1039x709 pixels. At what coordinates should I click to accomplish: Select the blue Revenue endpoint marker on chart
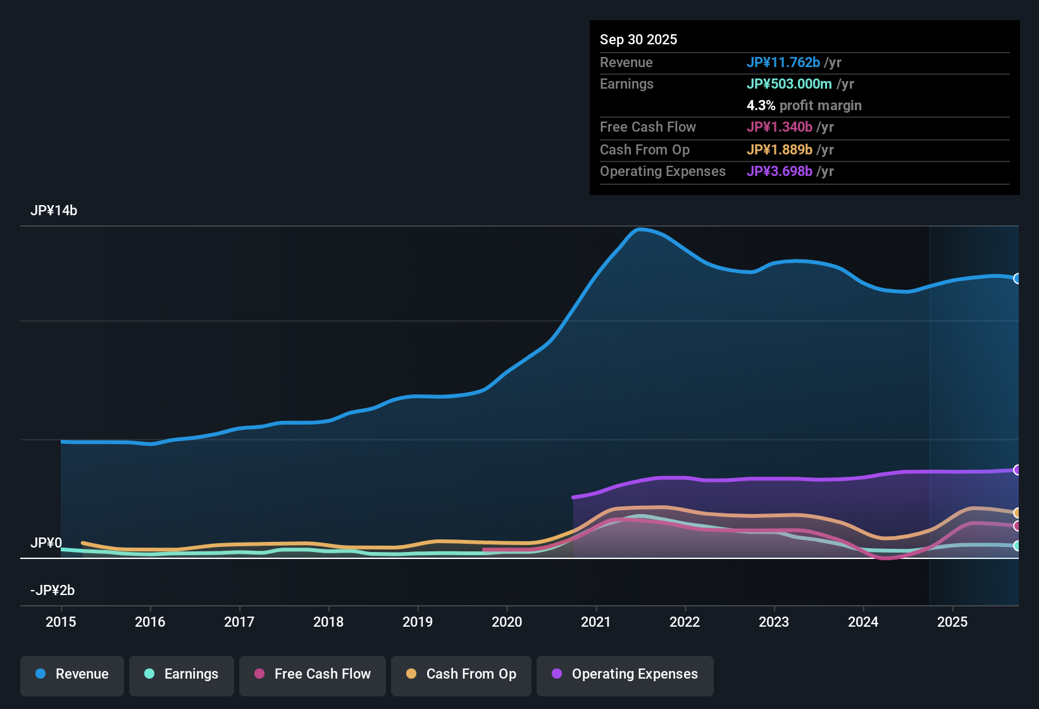coord(1017,279)
